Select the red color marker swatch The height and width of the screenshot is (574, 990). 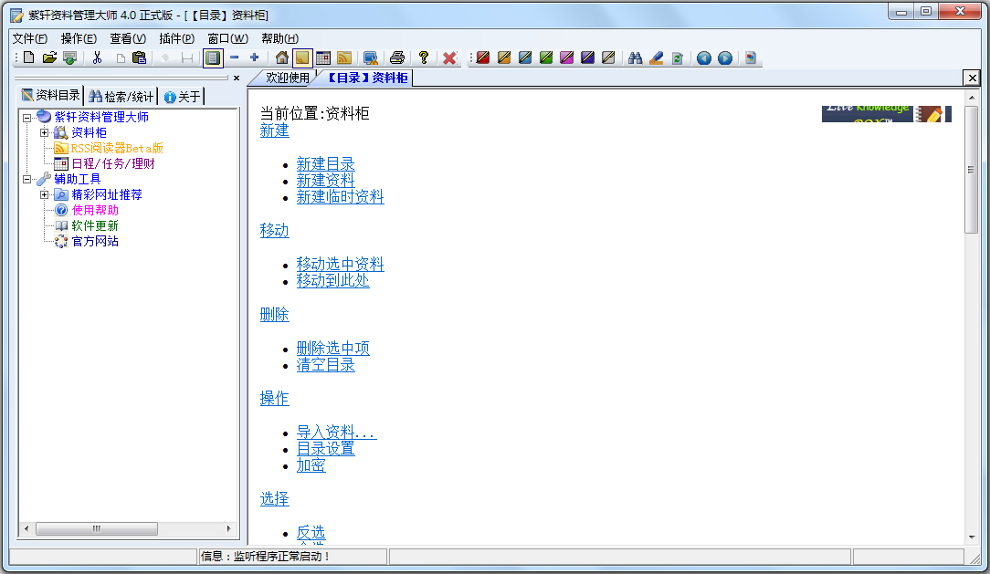pos(483,58)
